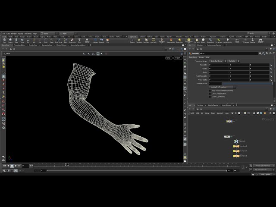
Task: Switch to the Geometry Spreadsheet tab
Action: pyautogui.click(x=78, y=45)
